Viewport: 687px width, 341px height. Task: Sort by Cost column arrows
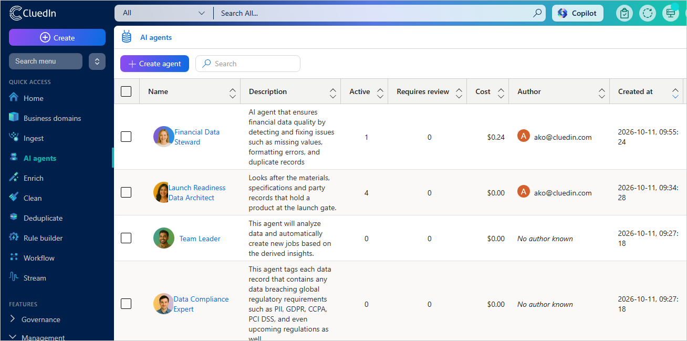501,93
